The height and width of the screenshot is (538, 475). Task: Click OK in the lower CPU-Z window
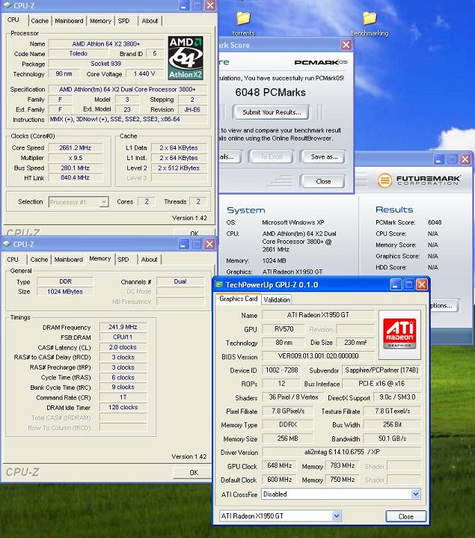coord(194,472)
